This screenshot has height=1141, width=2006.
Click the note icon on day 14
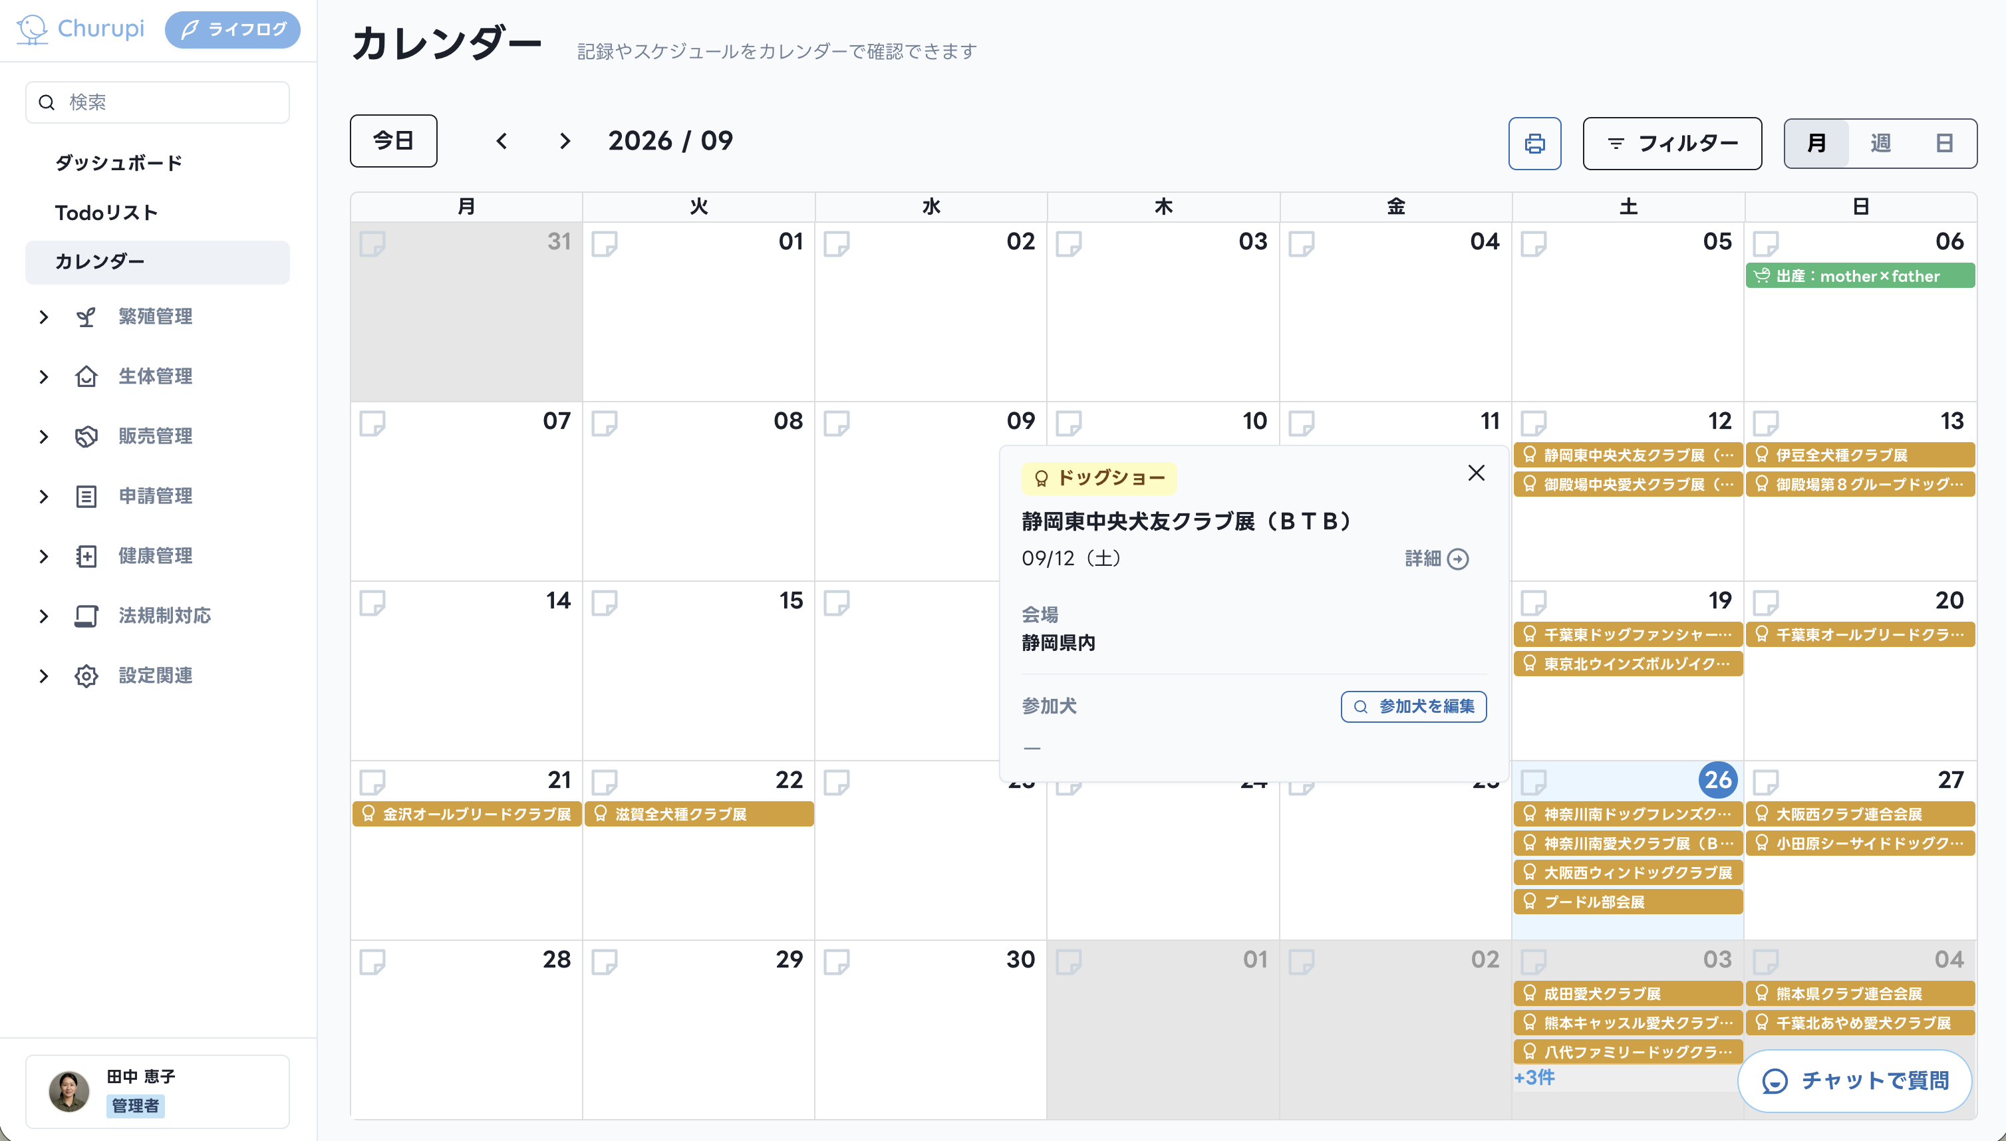tap(372, 602)
